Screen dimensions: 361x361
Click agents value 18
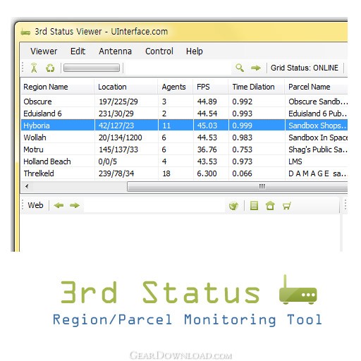click(166, 173)
